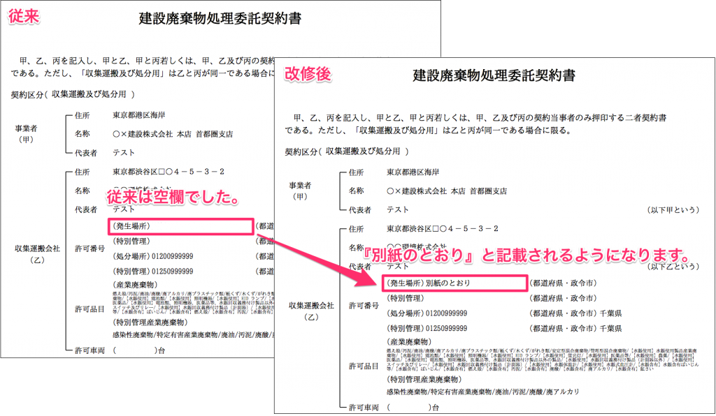Click the highlighted 別紙のとおり field in 改修後
This screenshot has width=716, height=416.
pyautogui.click(x=454, y=283)
